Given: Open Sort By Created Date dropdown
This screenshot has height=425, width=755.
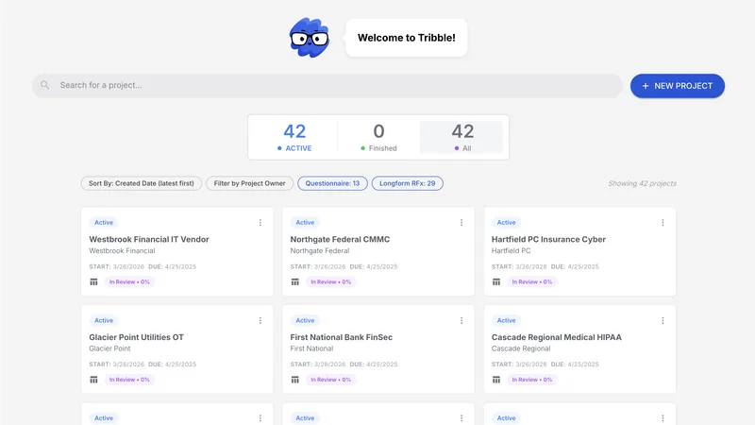Looking at the screenshot, I should click(x=141, y=183).
